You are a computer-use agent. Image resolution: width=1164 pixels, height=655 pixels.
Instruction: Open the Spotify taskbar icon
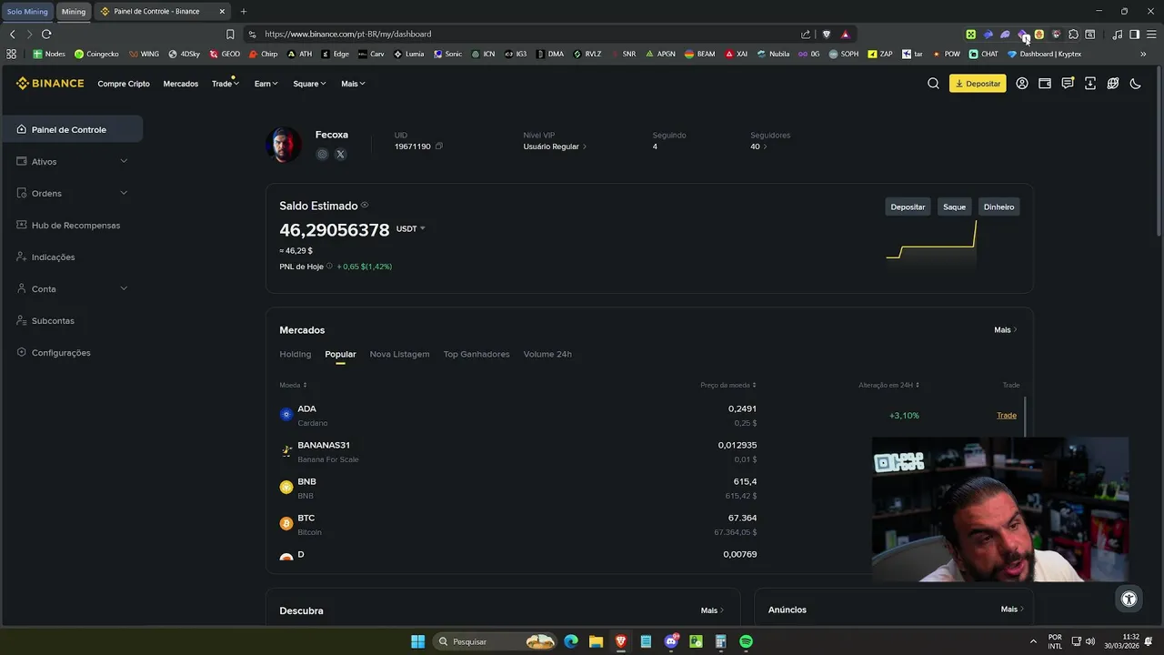pyautogui.click(x=746, y=641)
